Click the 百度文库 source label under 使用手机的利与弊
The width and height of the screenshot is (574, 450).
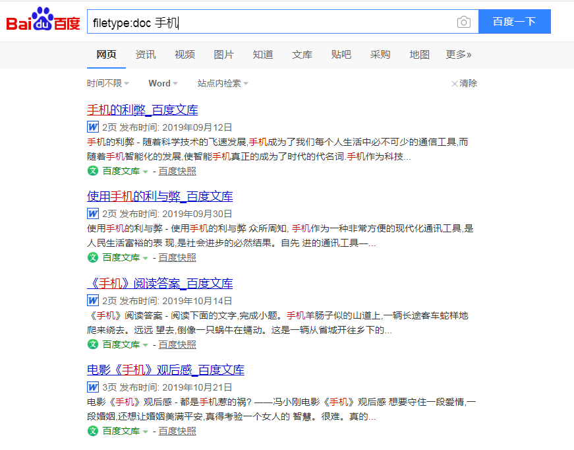tap(121, 257)
